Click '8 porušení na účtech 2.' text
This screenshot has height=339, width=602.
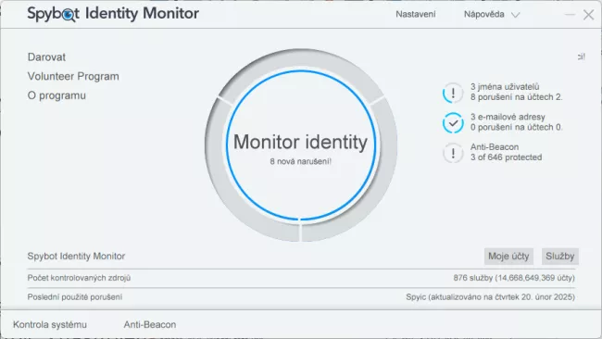(x=517, y=97)
